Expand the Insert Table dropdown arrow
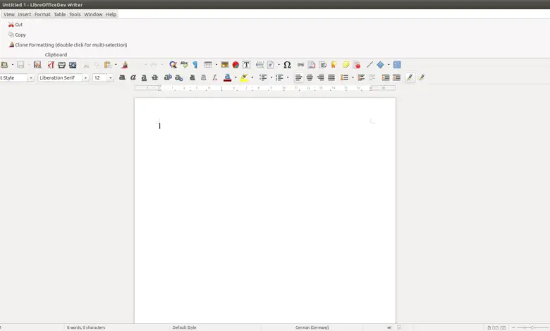 click(x=216, y=65)
